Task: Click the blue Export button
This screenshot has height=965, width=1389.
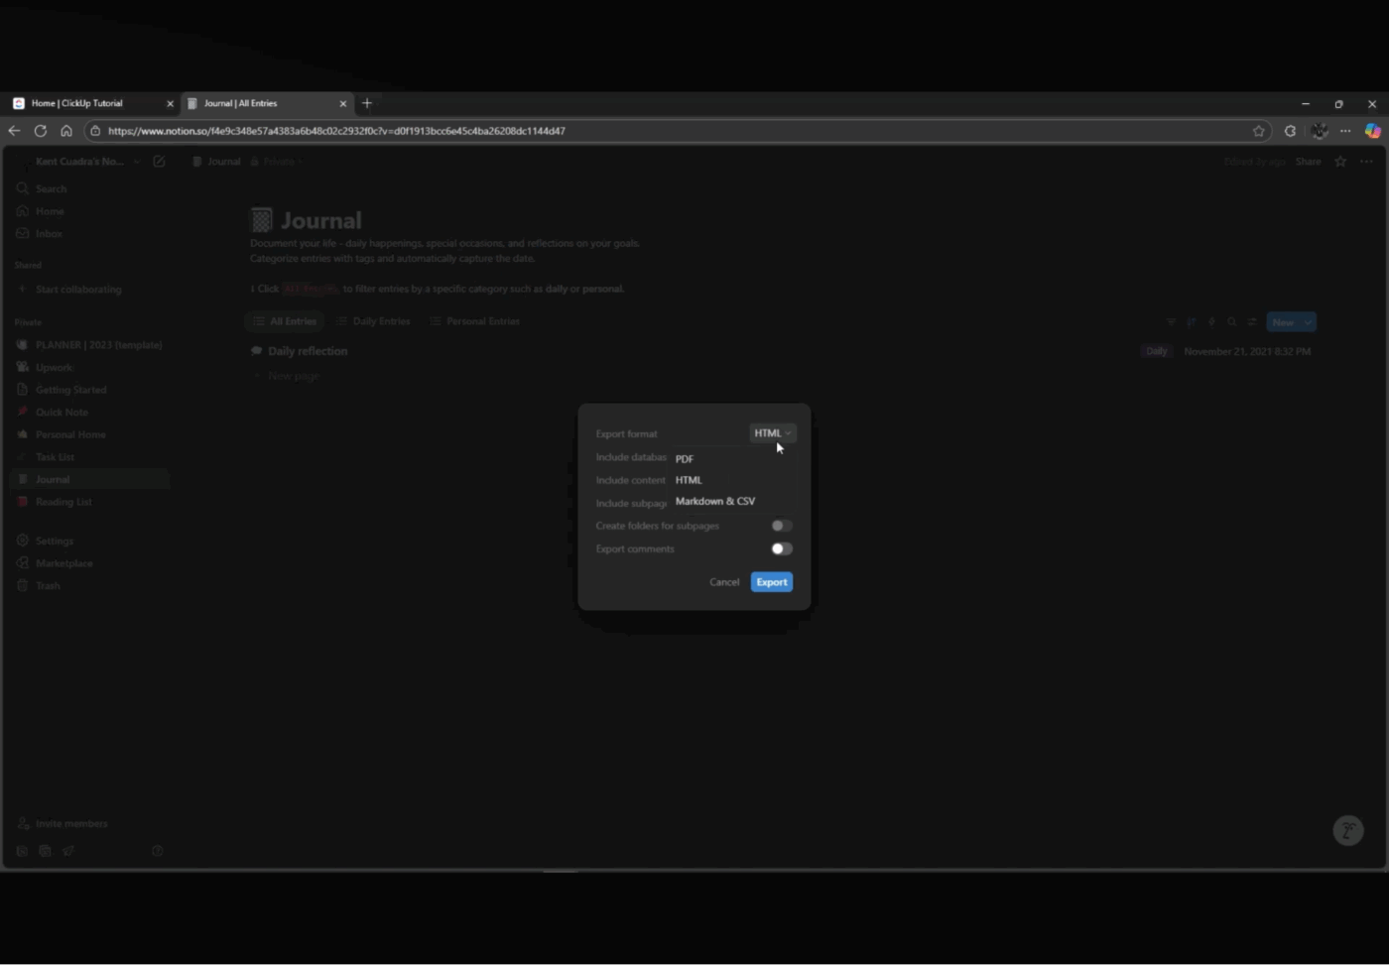Action: pyautogui.click(x=771, y=582)
